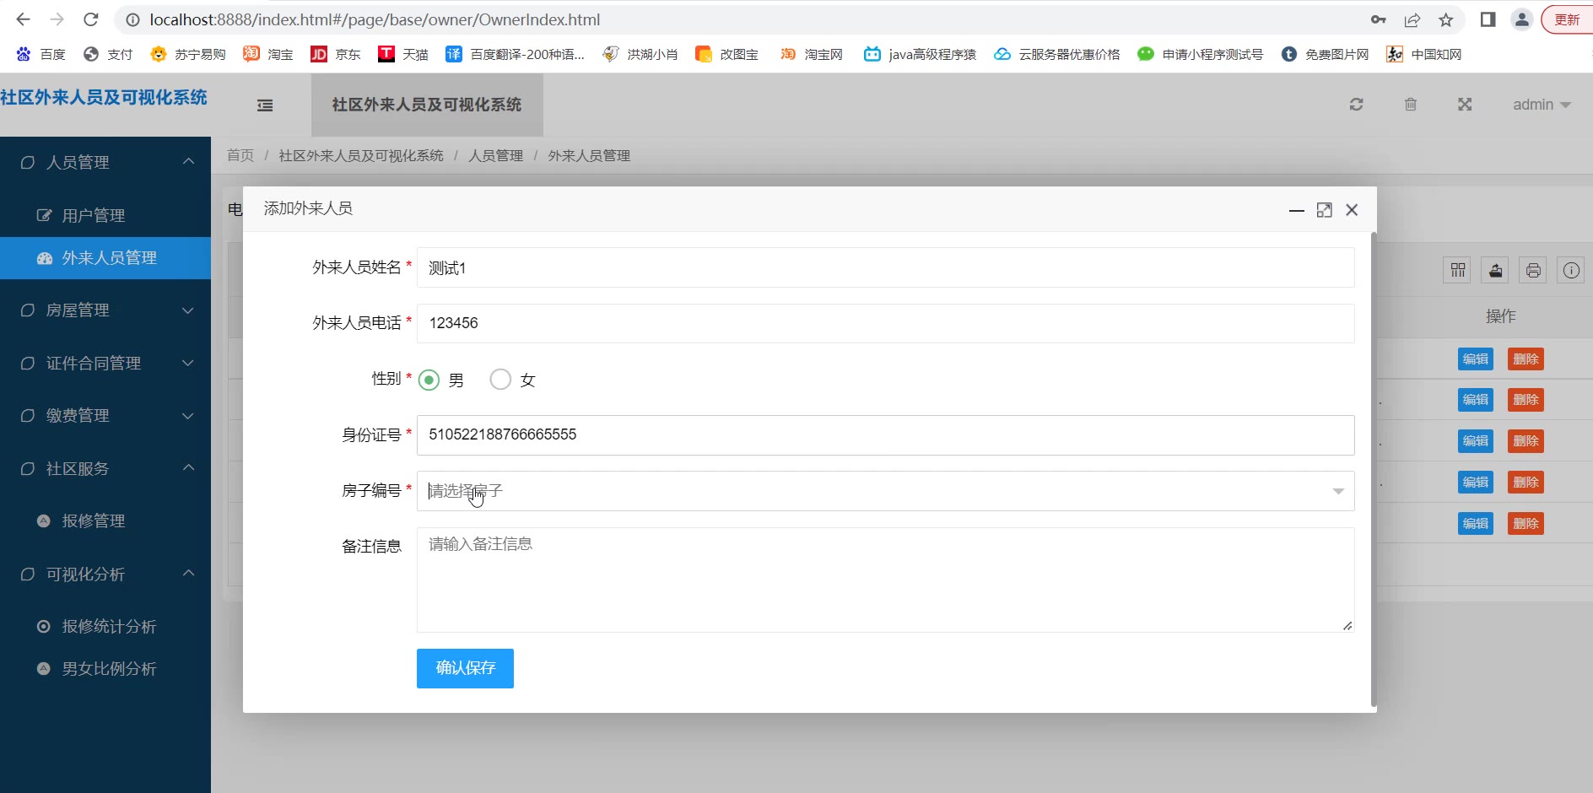The image size is (1593, 793).
Task: Go back with browser back arrow
Action: pos(23,19)
